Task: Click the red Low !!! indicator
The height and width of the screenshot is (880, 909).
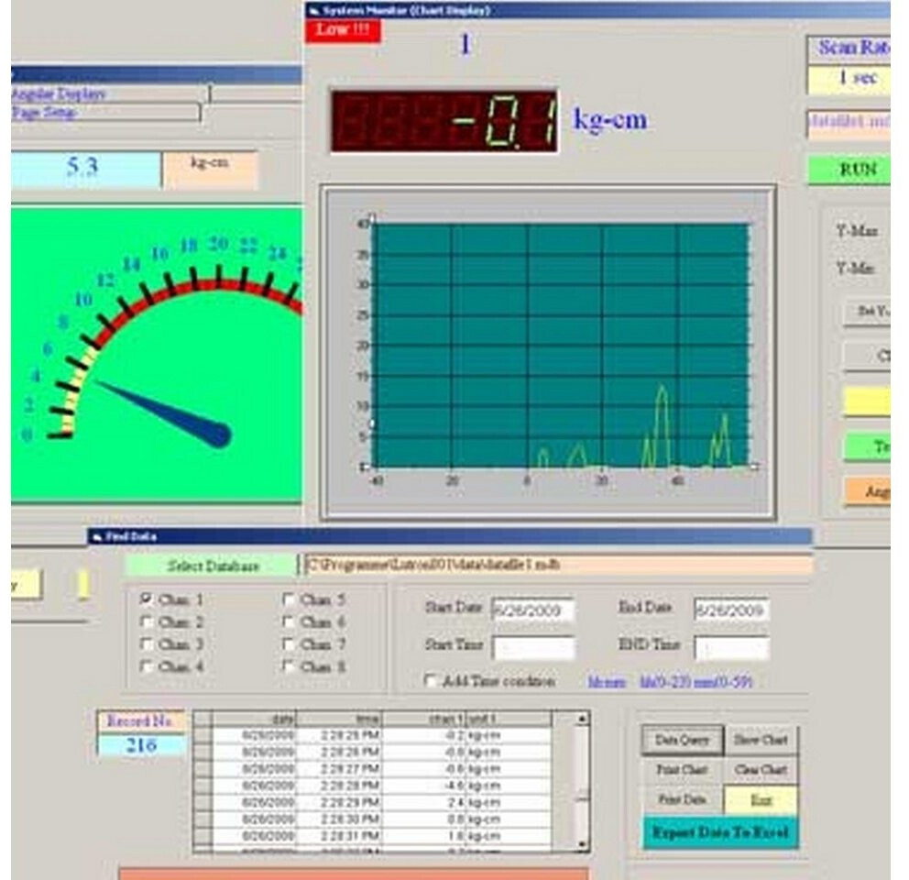Action: [344, 30]
